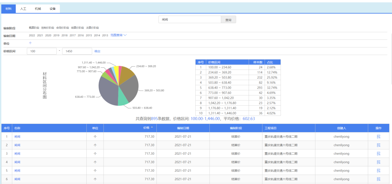Click pie slice labeled 369.20 ~ 503.80
Screen dimensions: 392x184
[x=130, y=87]
